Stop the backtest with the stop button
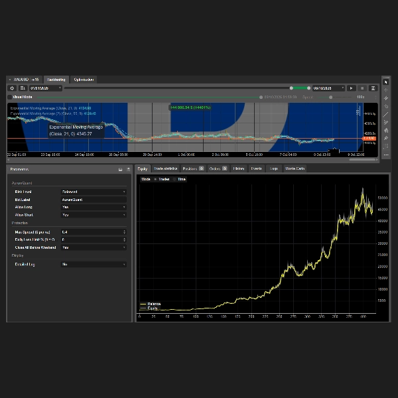 [x=362, y=88]
